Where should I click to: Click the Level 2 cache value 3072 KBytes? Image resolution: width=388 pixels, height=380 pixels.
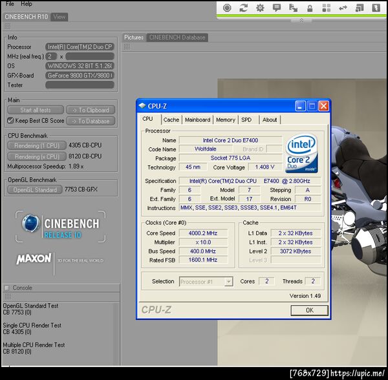(x=296, y=251)
